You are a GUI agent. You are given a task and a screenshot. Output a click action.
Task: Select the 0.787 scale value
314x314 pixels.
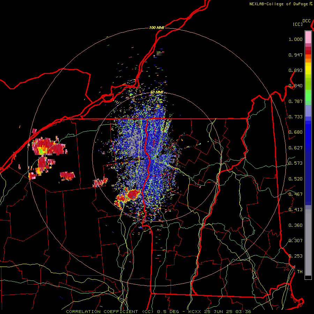296,101
